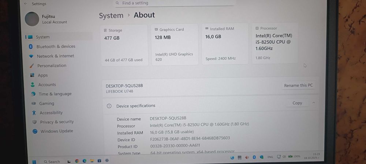Click the Gaming controller icon
Image resolution: width=366 pixels, height=164 pixels.
34,104
